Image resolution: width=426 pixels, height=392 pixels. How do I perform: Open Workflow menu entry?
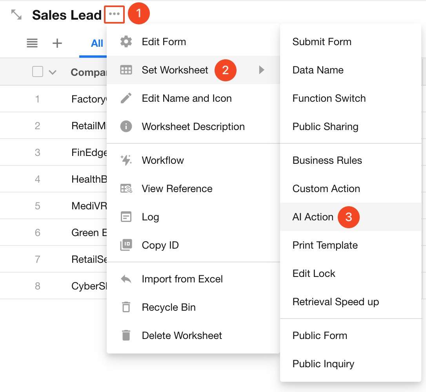click(162, 160)
